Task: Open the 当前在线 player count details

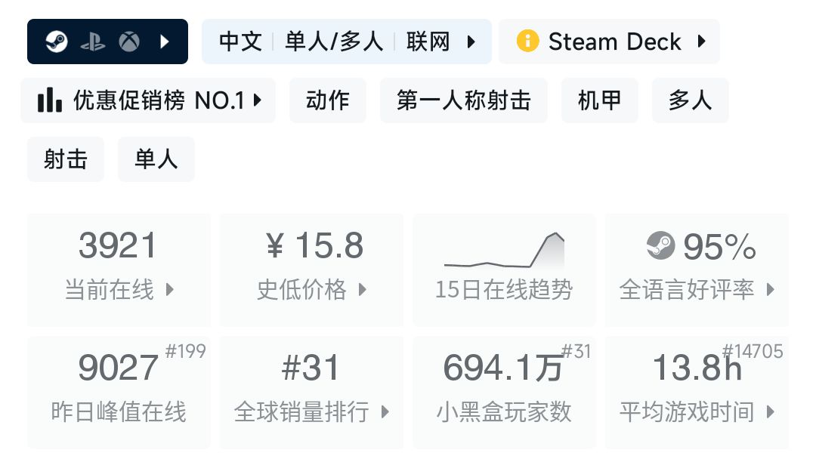Action: tap(119, 270)
